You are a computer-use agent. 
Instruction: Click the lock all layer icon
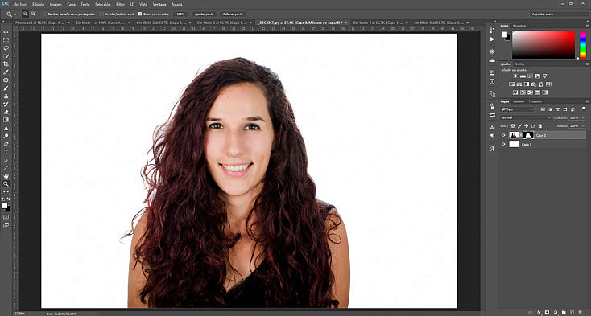(539, 126)
